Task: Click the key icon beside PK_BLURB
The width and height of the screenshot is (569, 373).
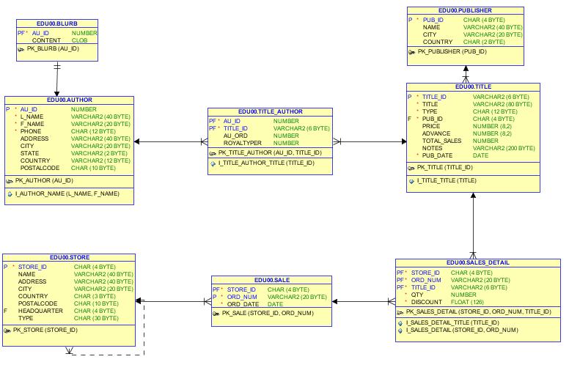Action: pos(21,49)
